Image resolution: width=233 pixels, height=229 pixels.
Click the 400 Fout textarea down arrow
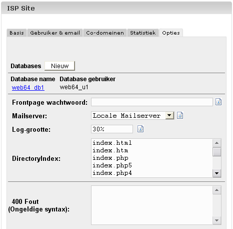click(217, 220)
